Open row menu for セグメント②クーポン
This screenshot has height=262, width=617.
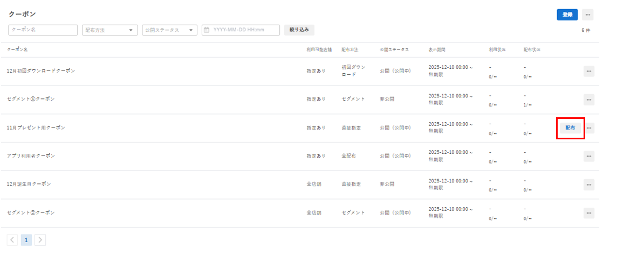pyautogui.click(x=588, y=213)
